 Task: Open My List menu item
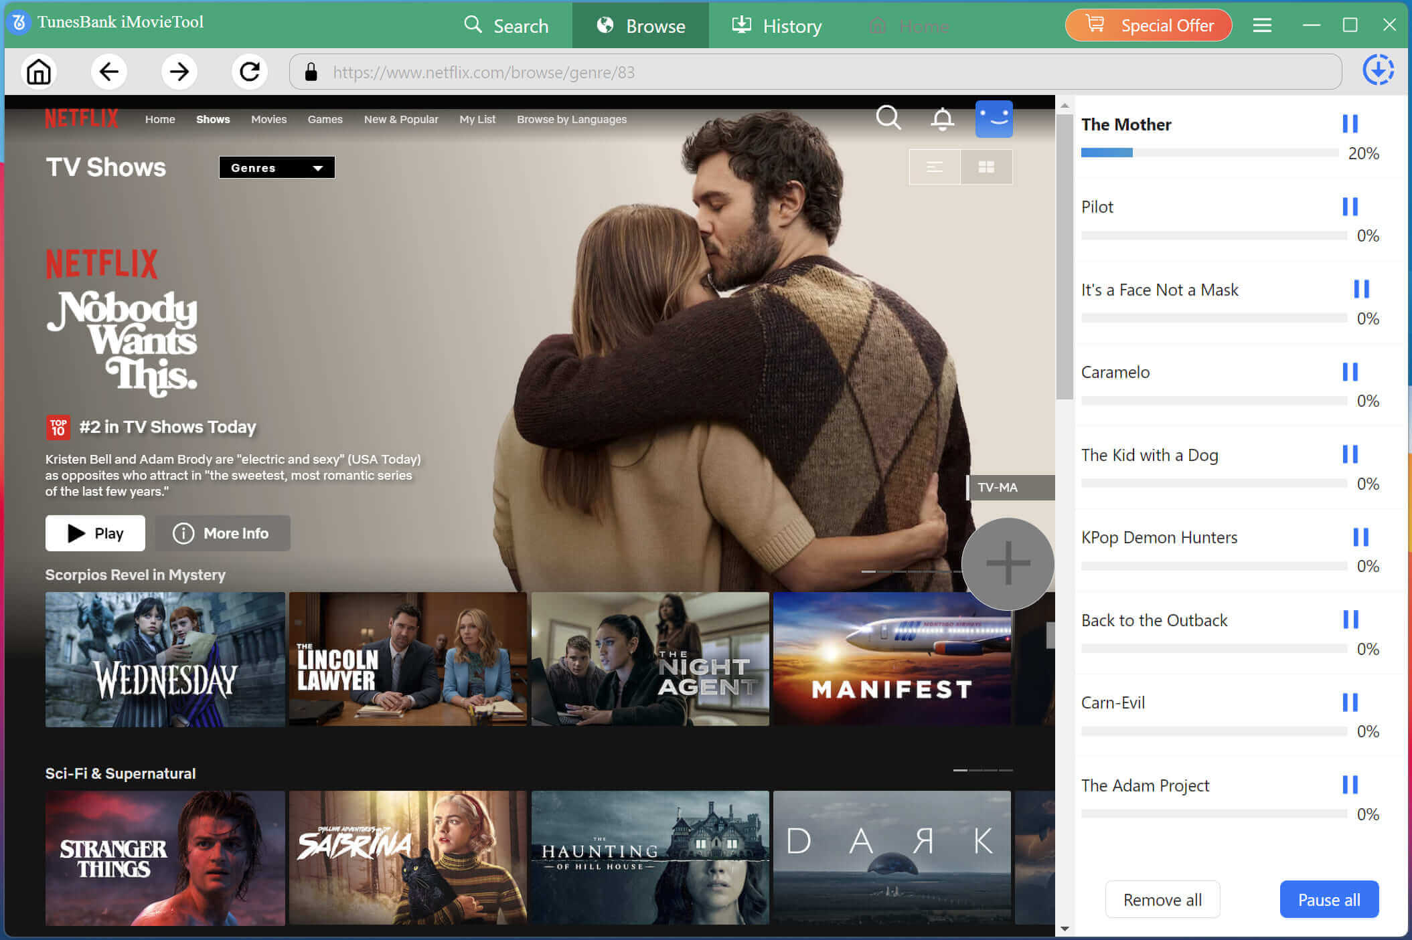pyautogui.click(x=477, y=119)
